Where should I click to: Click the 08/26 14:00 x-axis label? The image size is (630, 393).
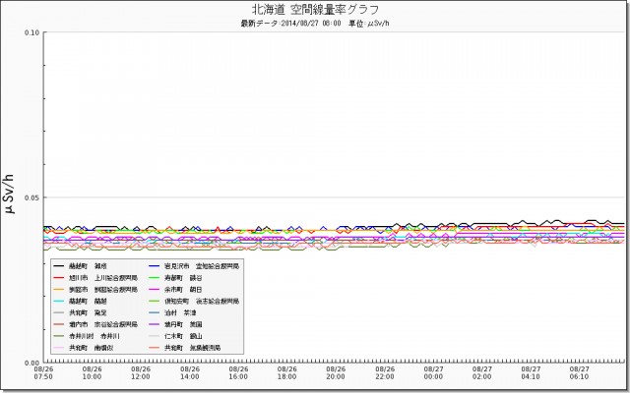pos(190,373)
